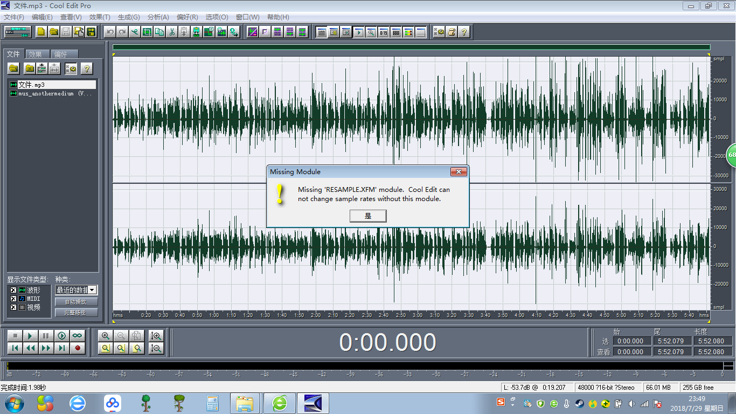
Task: Click the level meter bar
Action: click(364, 366)
